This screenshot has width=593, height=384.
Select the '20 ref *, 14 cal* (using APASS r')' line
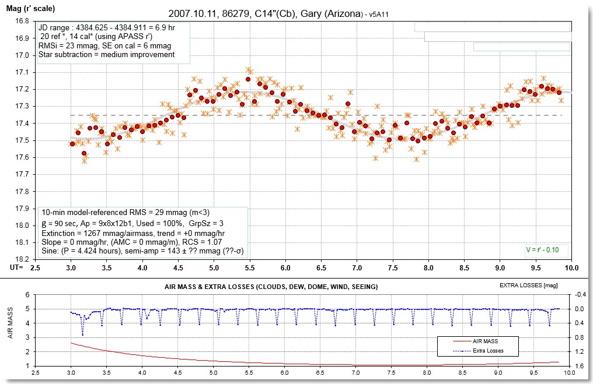pos(96,37)
